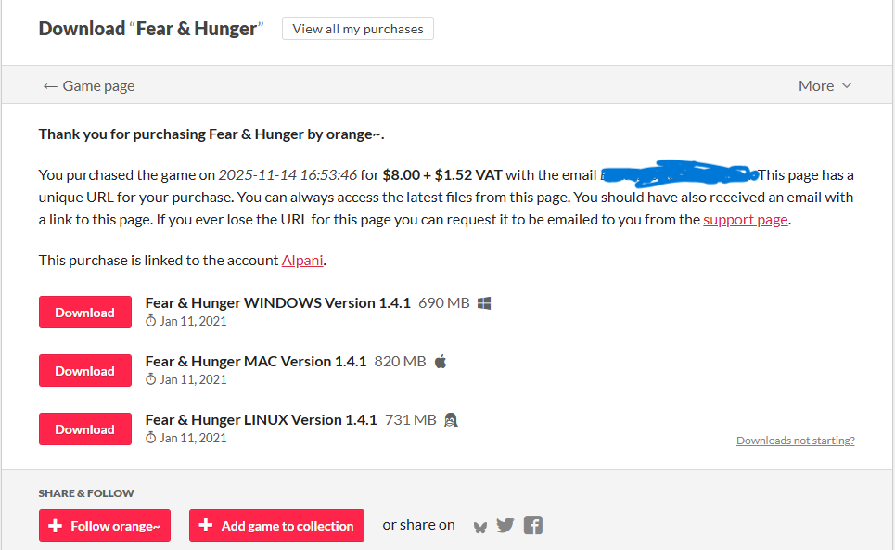The width and height of the screenshot is (895, 550).
Task: Download Fear & Hunger WINDOWS Version
Action: click(85, 312)
